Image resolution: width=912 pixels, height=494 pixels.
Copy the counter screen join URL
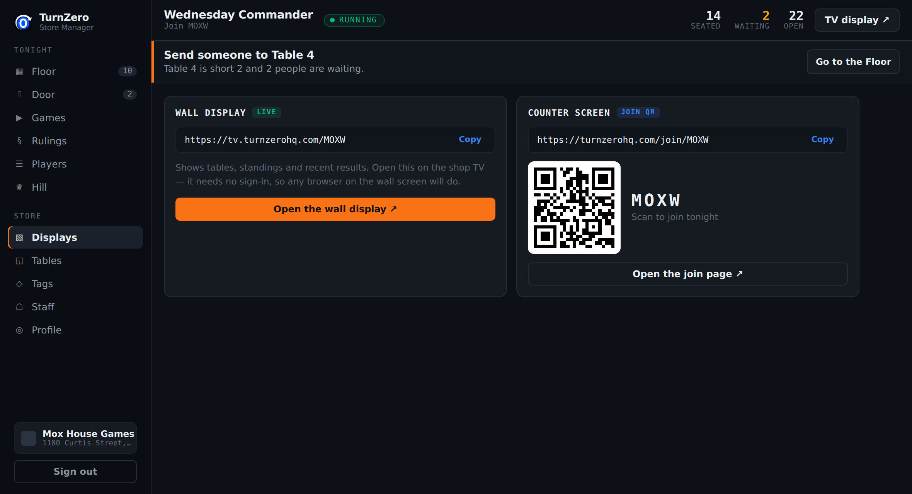click(x=822, y=139)
